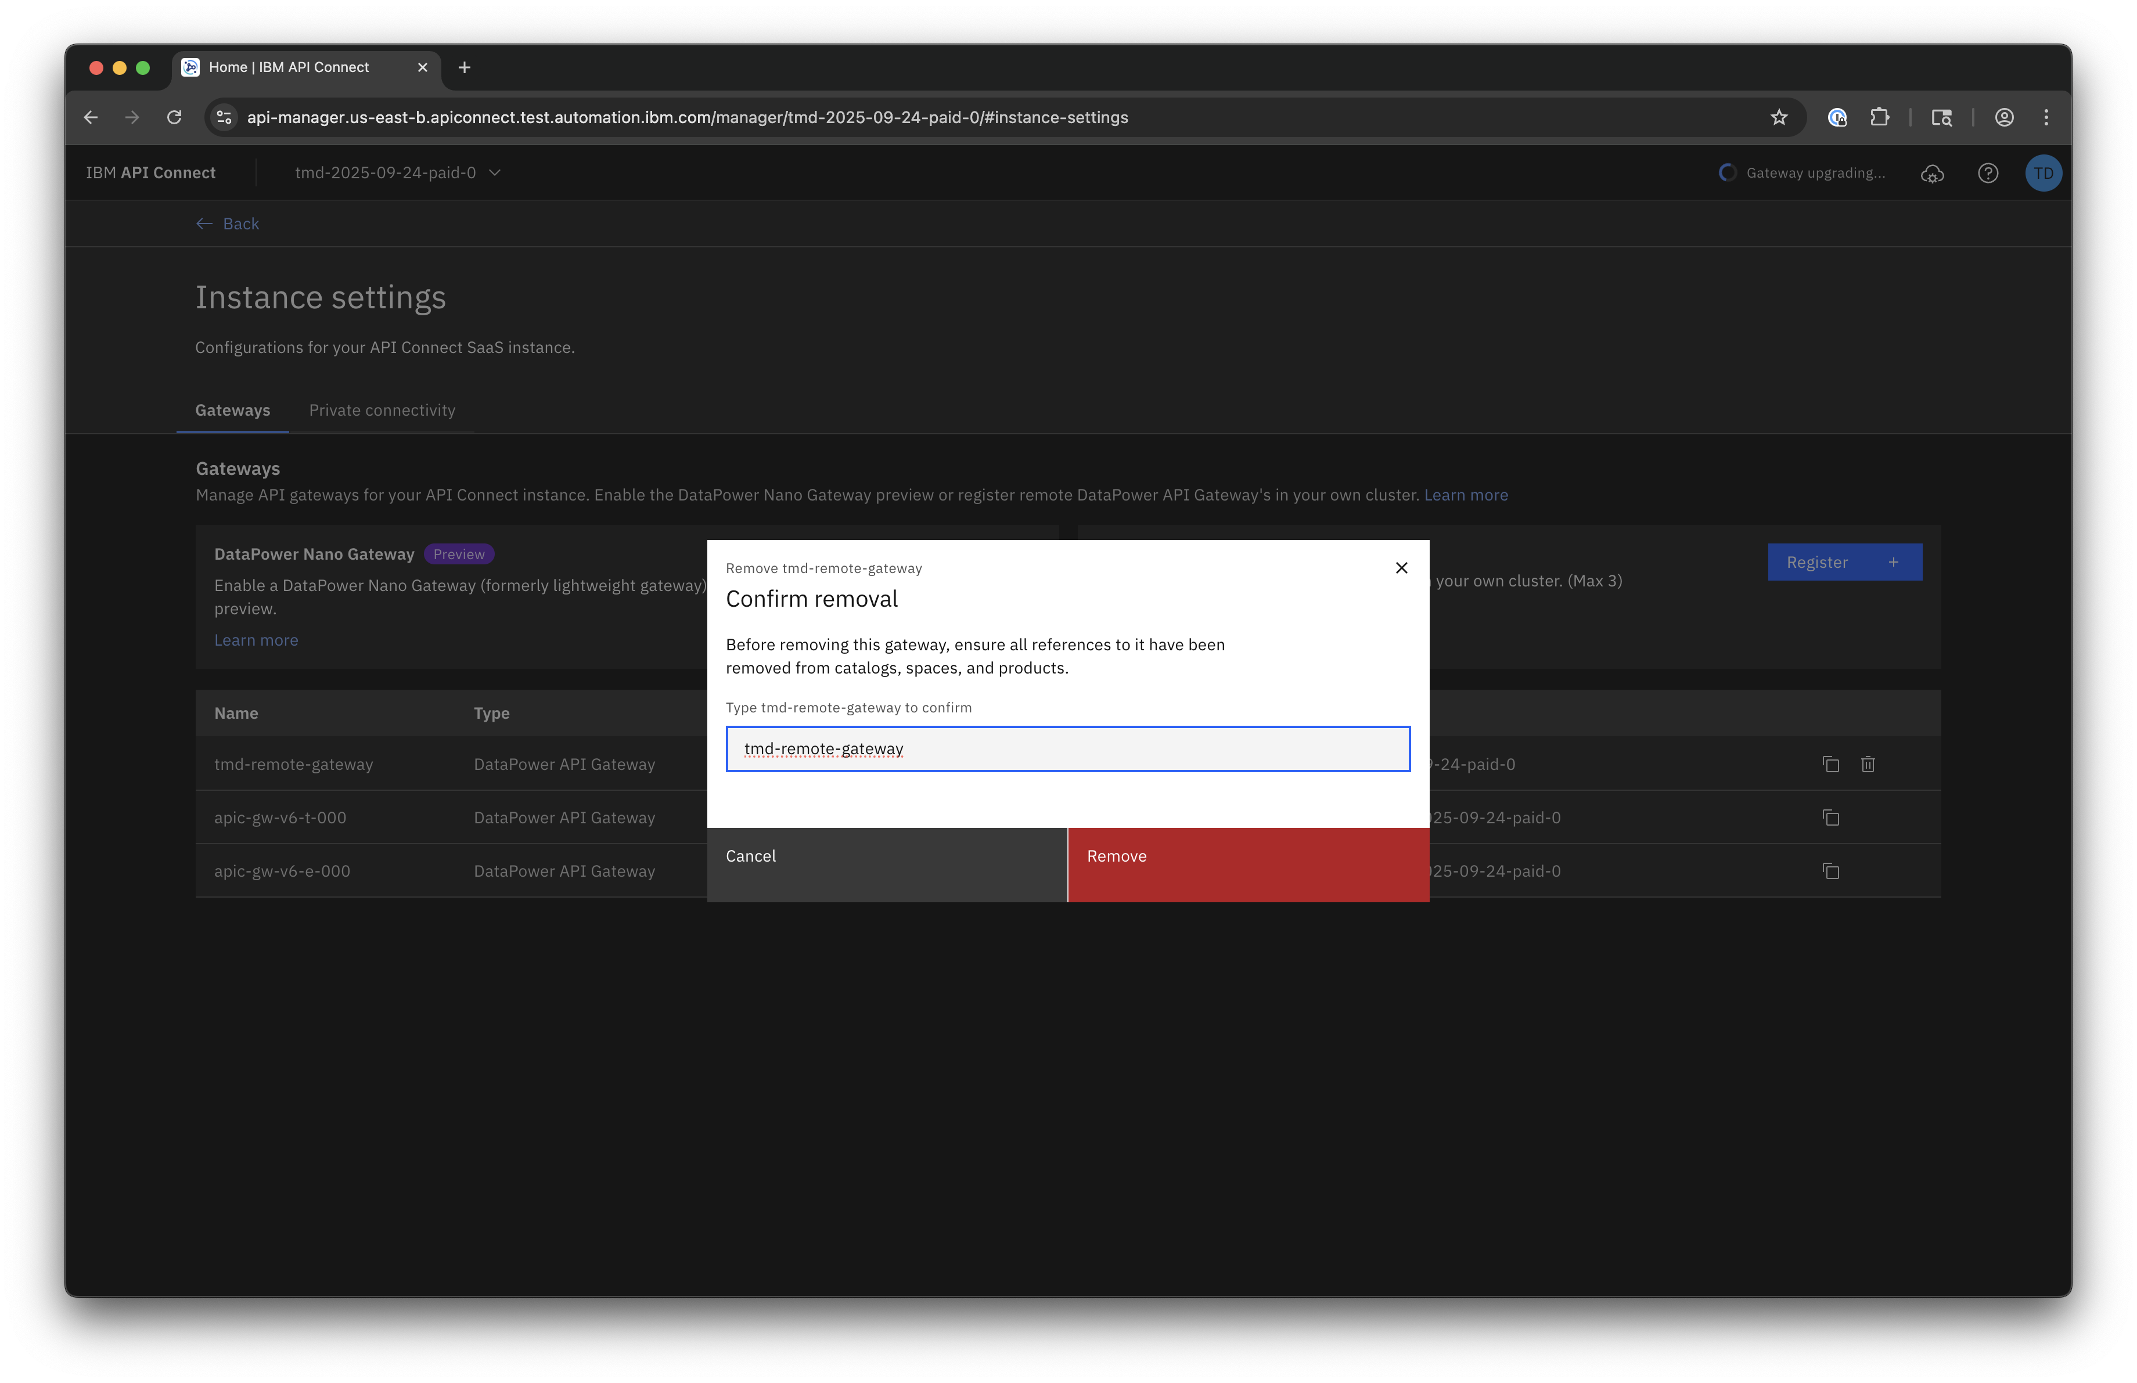Open browser extensions puzzle icon
Viewport: 2137px width, 1383px height.
pyautogui.click(x=1879, y=117)
